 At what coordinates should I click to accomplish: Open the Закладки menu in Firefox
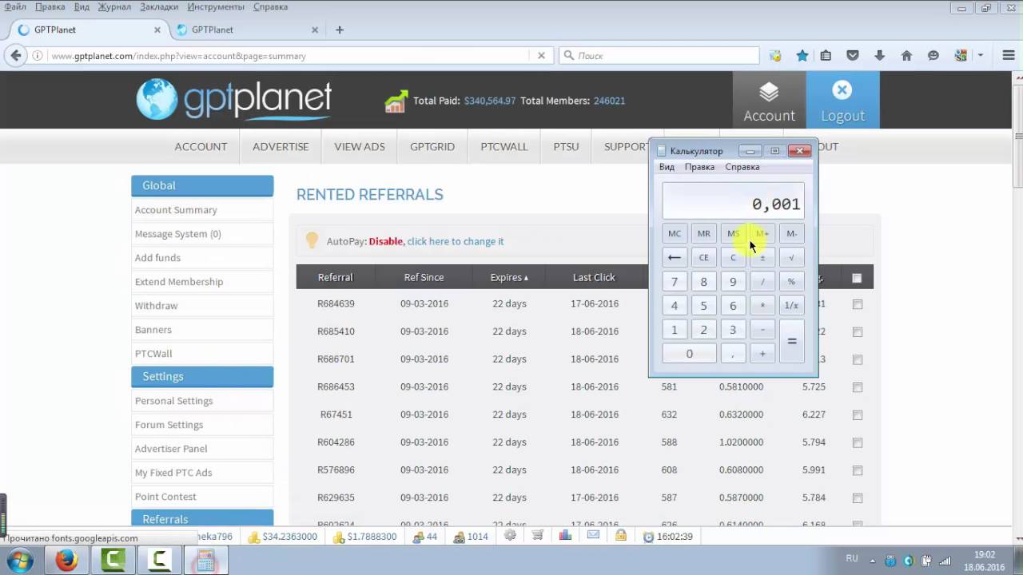click(x=159, y=6)
